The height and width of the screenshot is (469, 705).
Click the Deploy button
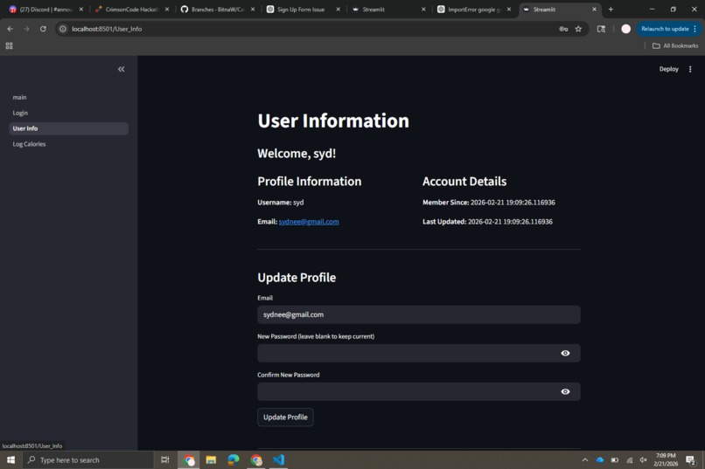click(668, 69)
